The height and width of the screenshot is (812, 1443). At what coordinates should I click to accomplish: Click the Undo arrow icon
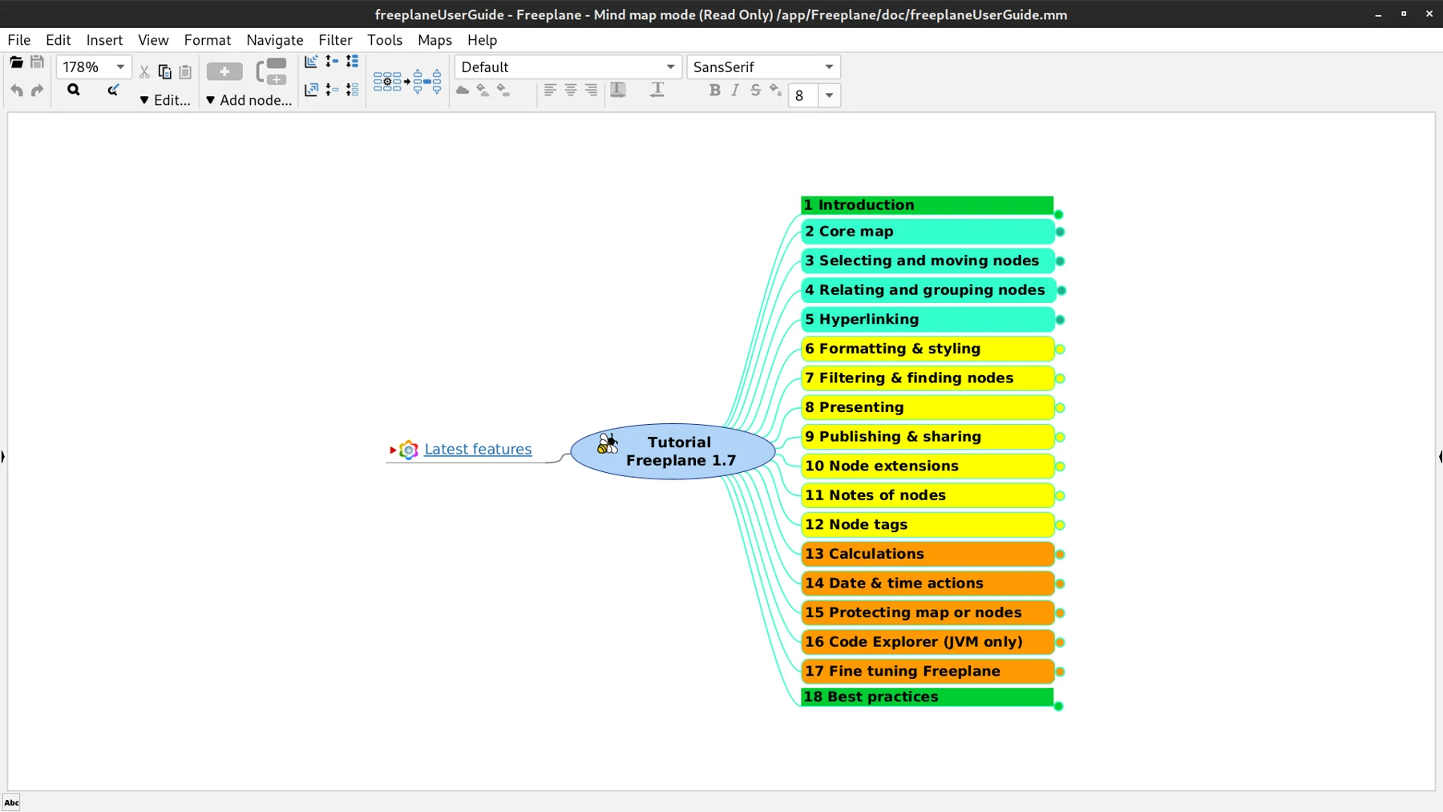[x=16, y=90]
